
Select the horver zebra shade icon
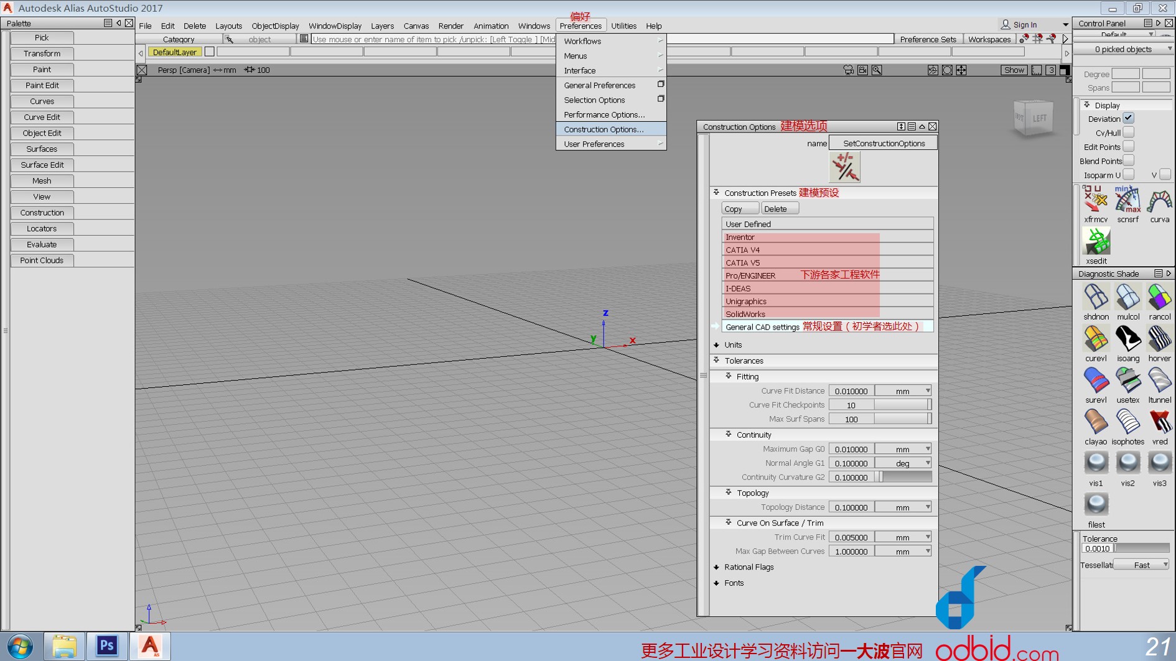pyautogui.click(x=1159, y=339)
